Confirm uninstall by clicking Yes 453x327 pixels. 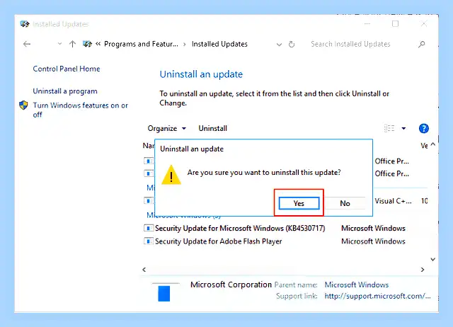pos(299,203)
